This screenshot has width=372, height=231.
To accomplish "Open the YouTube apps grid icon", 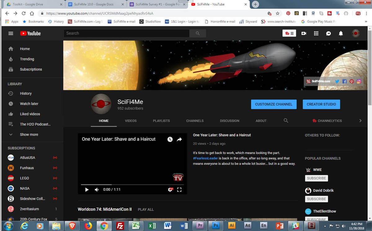I will tap(316, 33).
